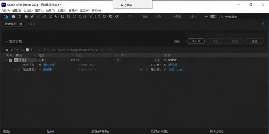Open the 合成(C) menu
Image resolution: width=269 pixels, height=134 pixels.
coord(28,11)
